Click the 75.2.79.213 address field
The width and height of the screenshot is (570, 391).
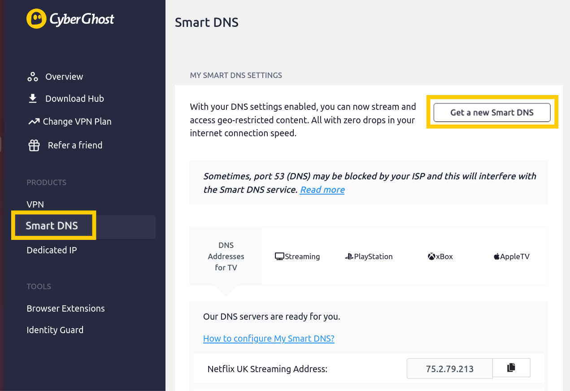[x=450, y=369]
